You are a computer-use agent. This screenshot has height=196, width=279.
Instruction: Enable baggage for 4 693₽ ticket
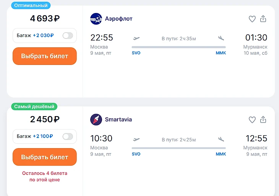[68, 36]
